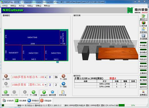The height and width of the screenshot is (108, 149).
Task: Click the blue 下一图形 next pattern arrow
Action: [x=63, y=84]
